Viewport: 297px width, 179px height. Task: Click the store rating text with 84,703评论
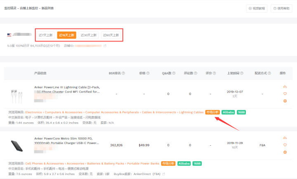coord(33,46)
